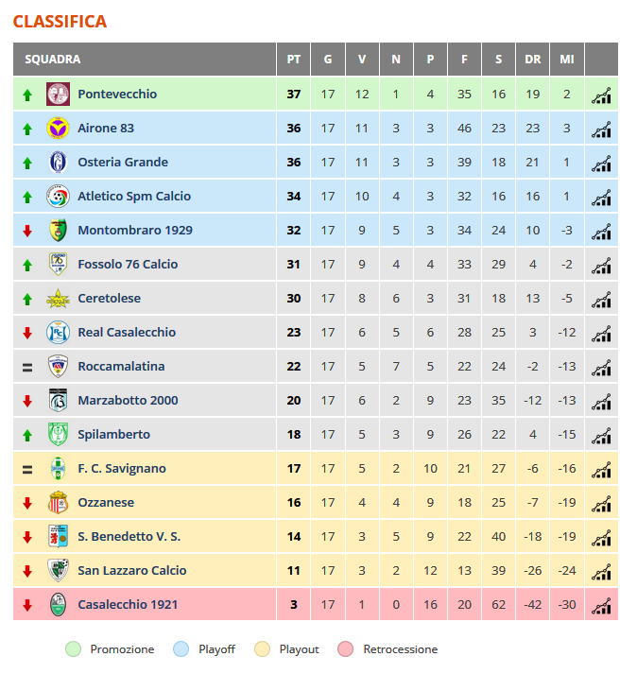Click the Atletico Spm Calcio logo
This screenshot has height=674, width=637.
coord(58,196)
